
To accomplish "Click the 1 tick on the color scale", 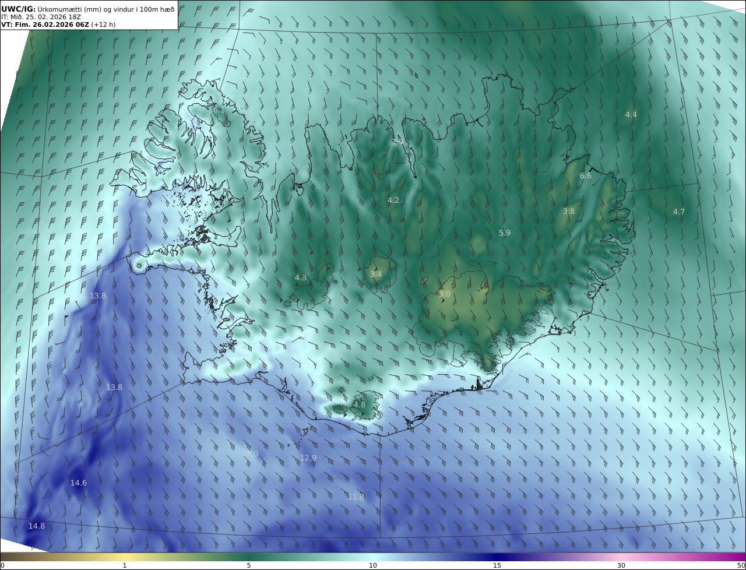I will point(124,565).
